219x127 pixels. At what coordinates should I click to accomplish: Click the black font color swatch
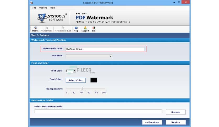(94, 80)
